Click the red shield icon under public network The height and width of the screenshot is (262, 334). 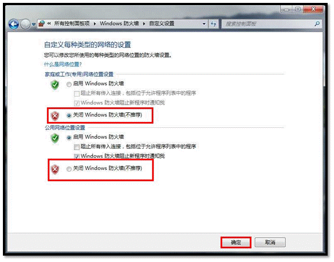point(55,169)
